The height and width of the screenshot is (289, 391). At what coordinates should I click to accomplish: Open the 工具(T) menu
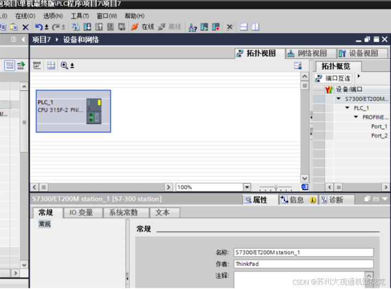80,16
